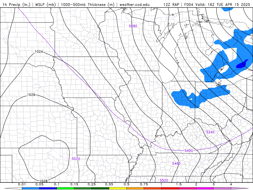Click the 1024 isobar label
The width and height of the screenshot is (253, 190).
click(x=39, y=52)
